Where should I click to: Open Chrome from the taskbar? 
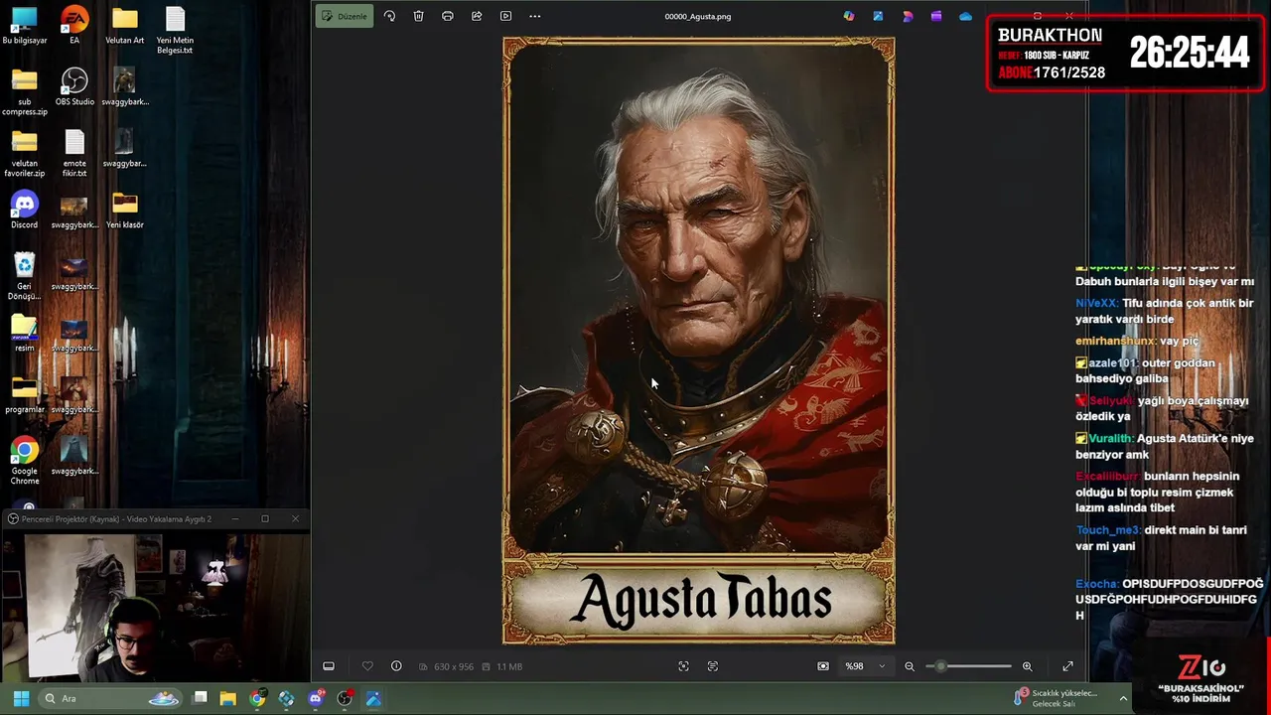click(257, 698)
